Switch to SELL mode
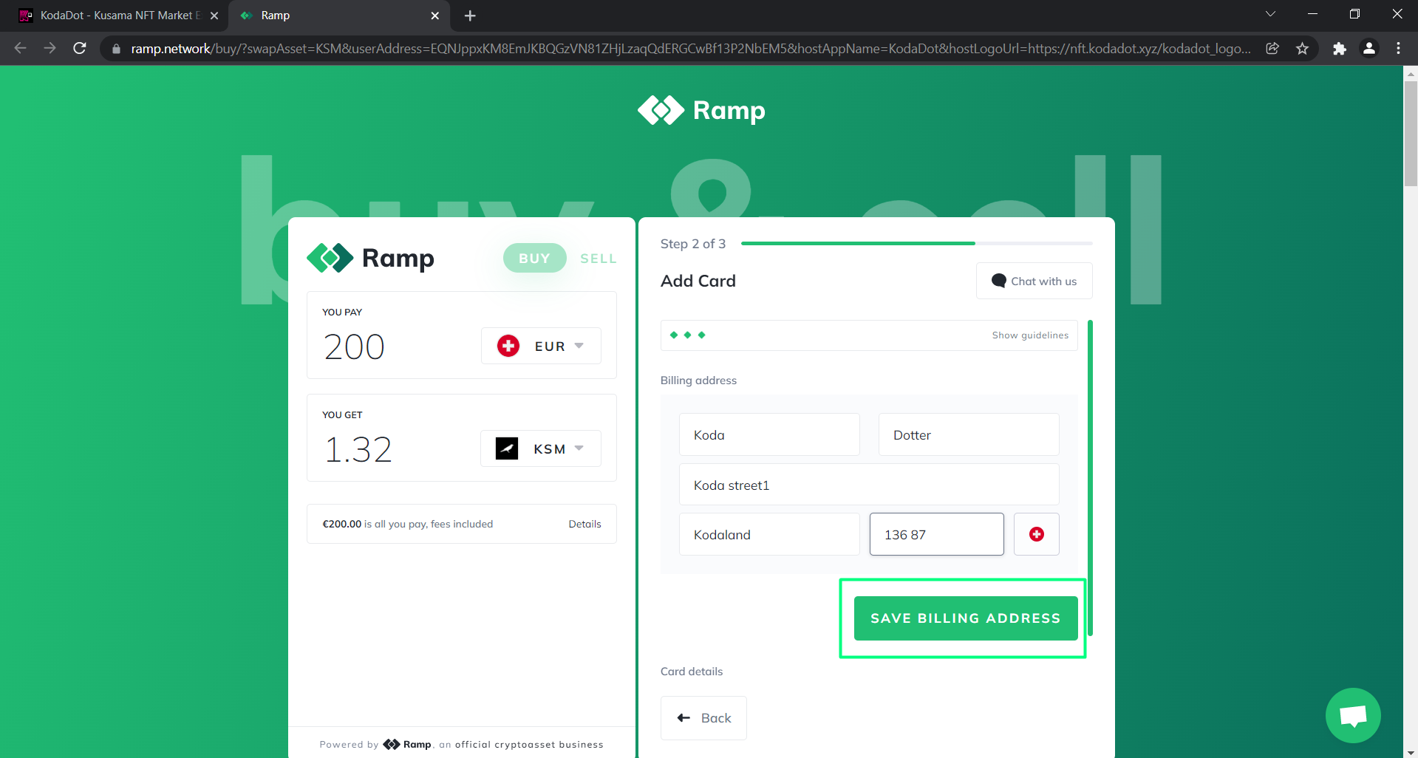 click(598, 258)
